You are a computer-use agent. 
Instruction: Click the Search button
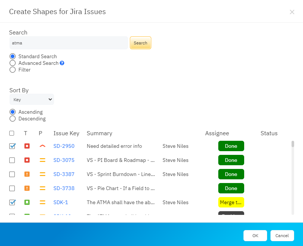(x=140, y=43)
